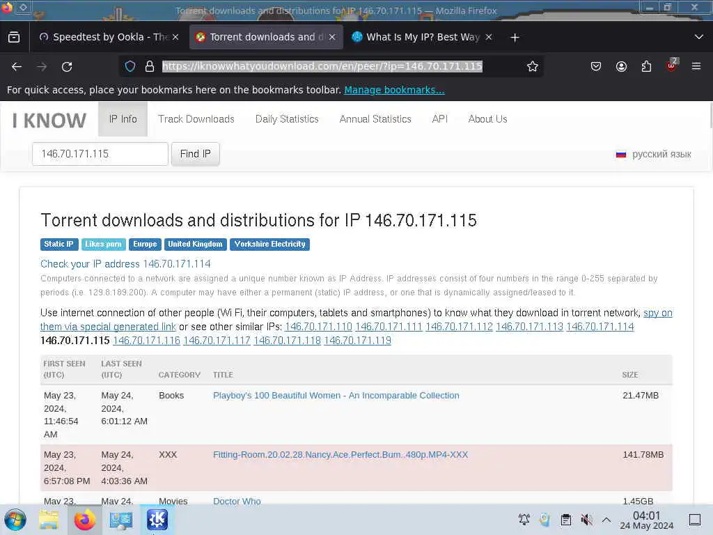Close the What Is My IP tab
713x535 pixels.
coord(489,37)
